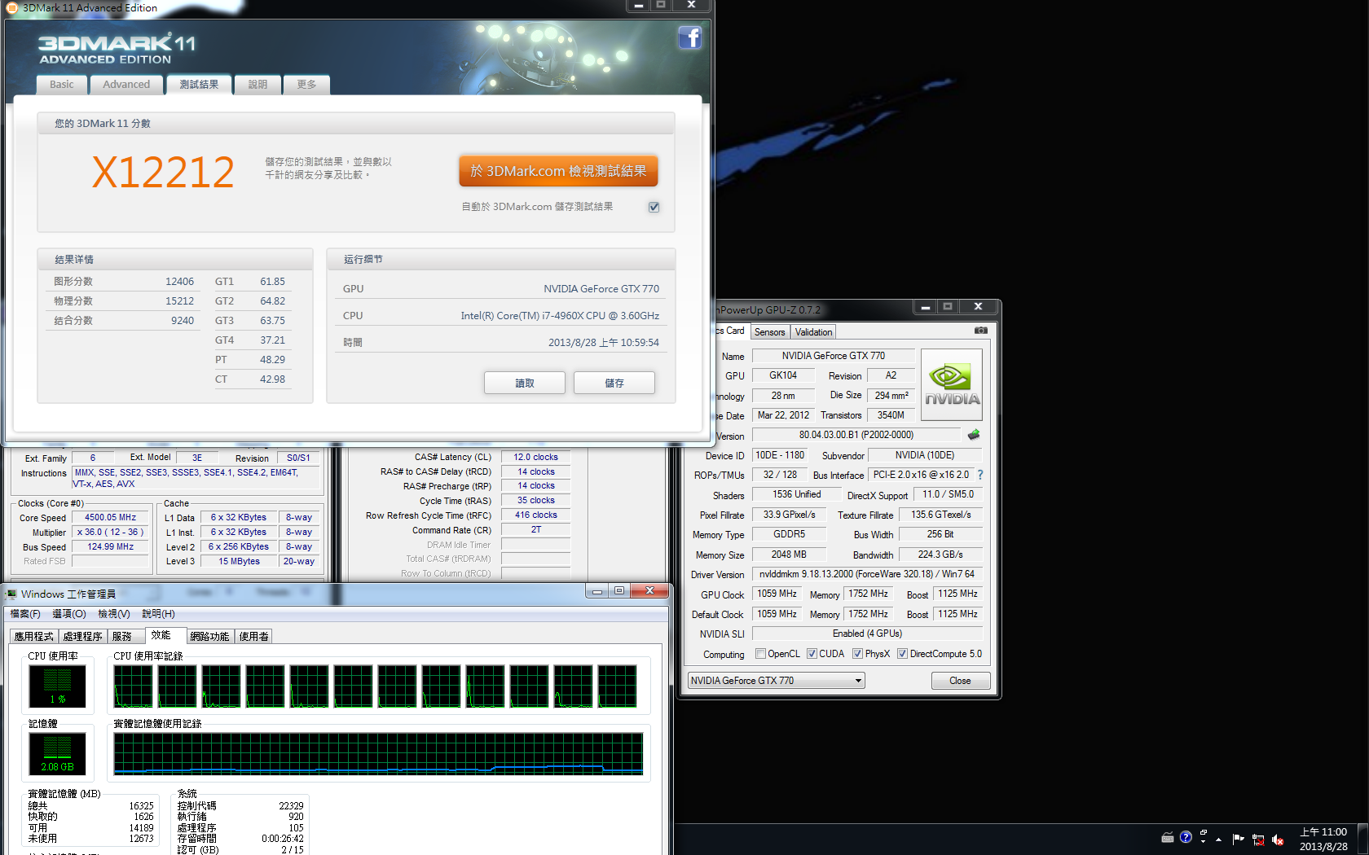The height and width of the screenshot is (855, 1369).
Task: Show hidden system tray icons arrow
Action: [x=1219, y=839]
